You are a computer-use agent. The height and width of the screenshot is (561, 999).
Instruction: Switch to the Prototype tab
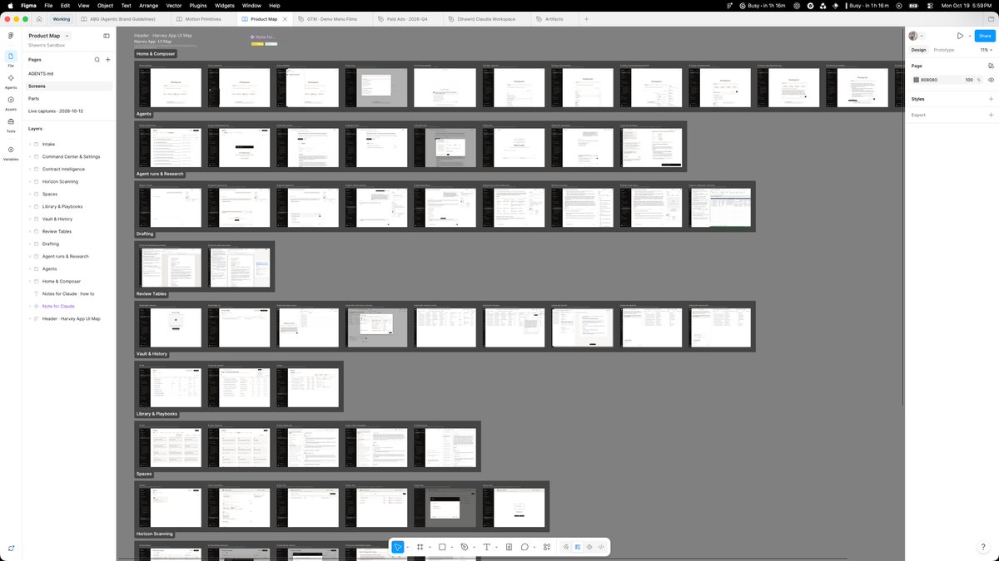click(x=944, y=50)
